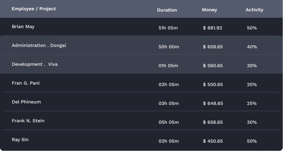Click the Activity column header
Viewport: 283px width, 151px height.
(x=254, y=10)
